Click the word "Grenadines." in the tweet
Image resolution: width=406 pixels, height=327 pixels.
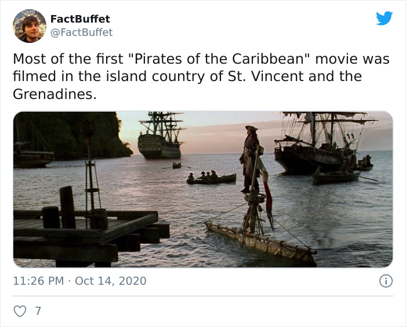click(x=55, y=94)
